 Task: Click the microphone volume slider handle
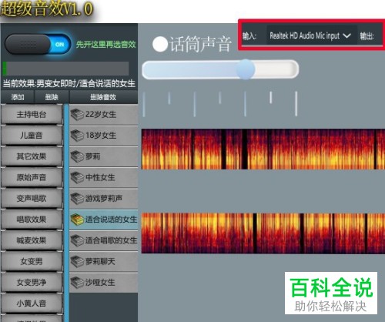coord(246,69)
